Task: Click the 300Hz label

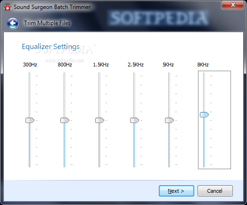Action: pyautogui.click(x=30, y=65)
